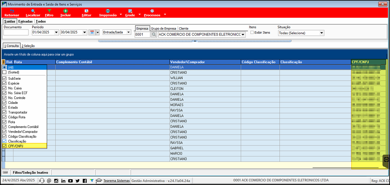390x185 pixels.
Task: Uncheck the No. Caixa column checkbox
Action: (4, 88)
